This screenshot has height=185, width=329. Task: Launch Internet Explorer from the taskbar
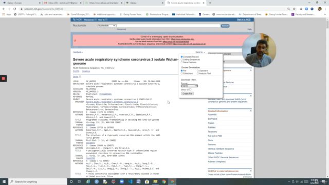[88, 181]
